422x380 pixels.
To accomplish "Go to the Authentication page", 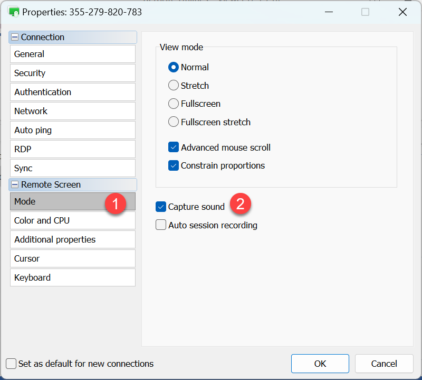I will click(x=72, y=92).
